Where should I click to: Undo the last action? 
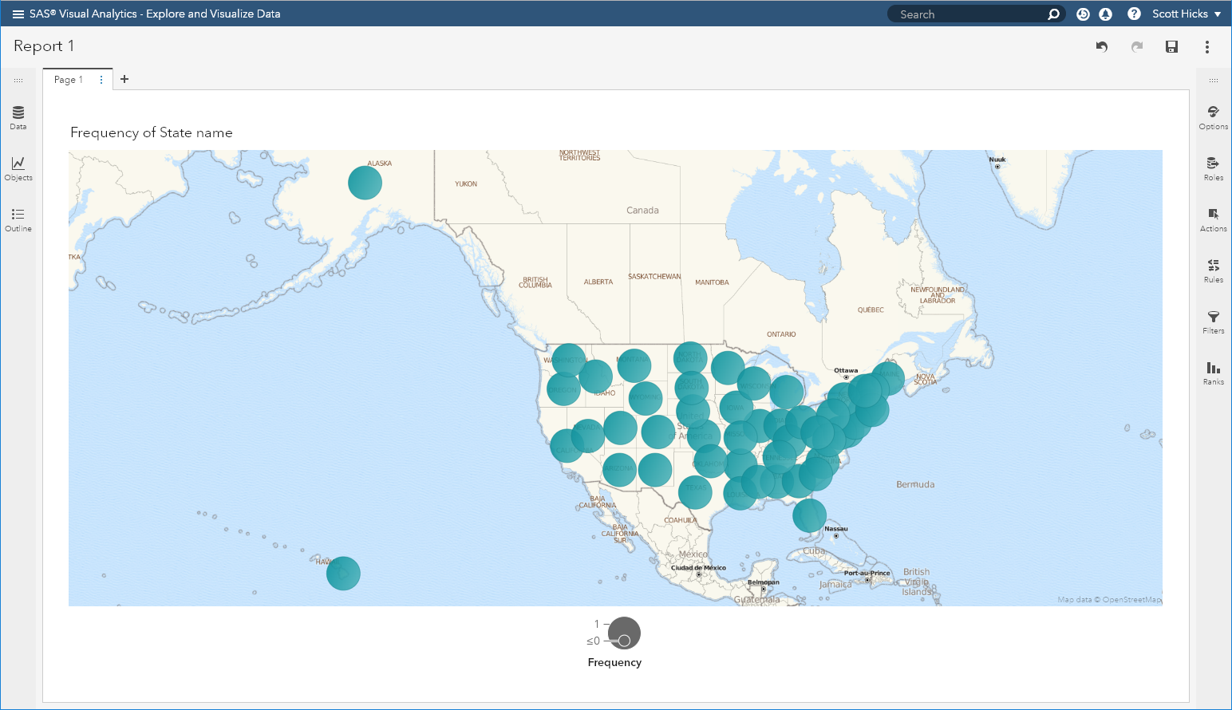click(x=1102, y=47)
